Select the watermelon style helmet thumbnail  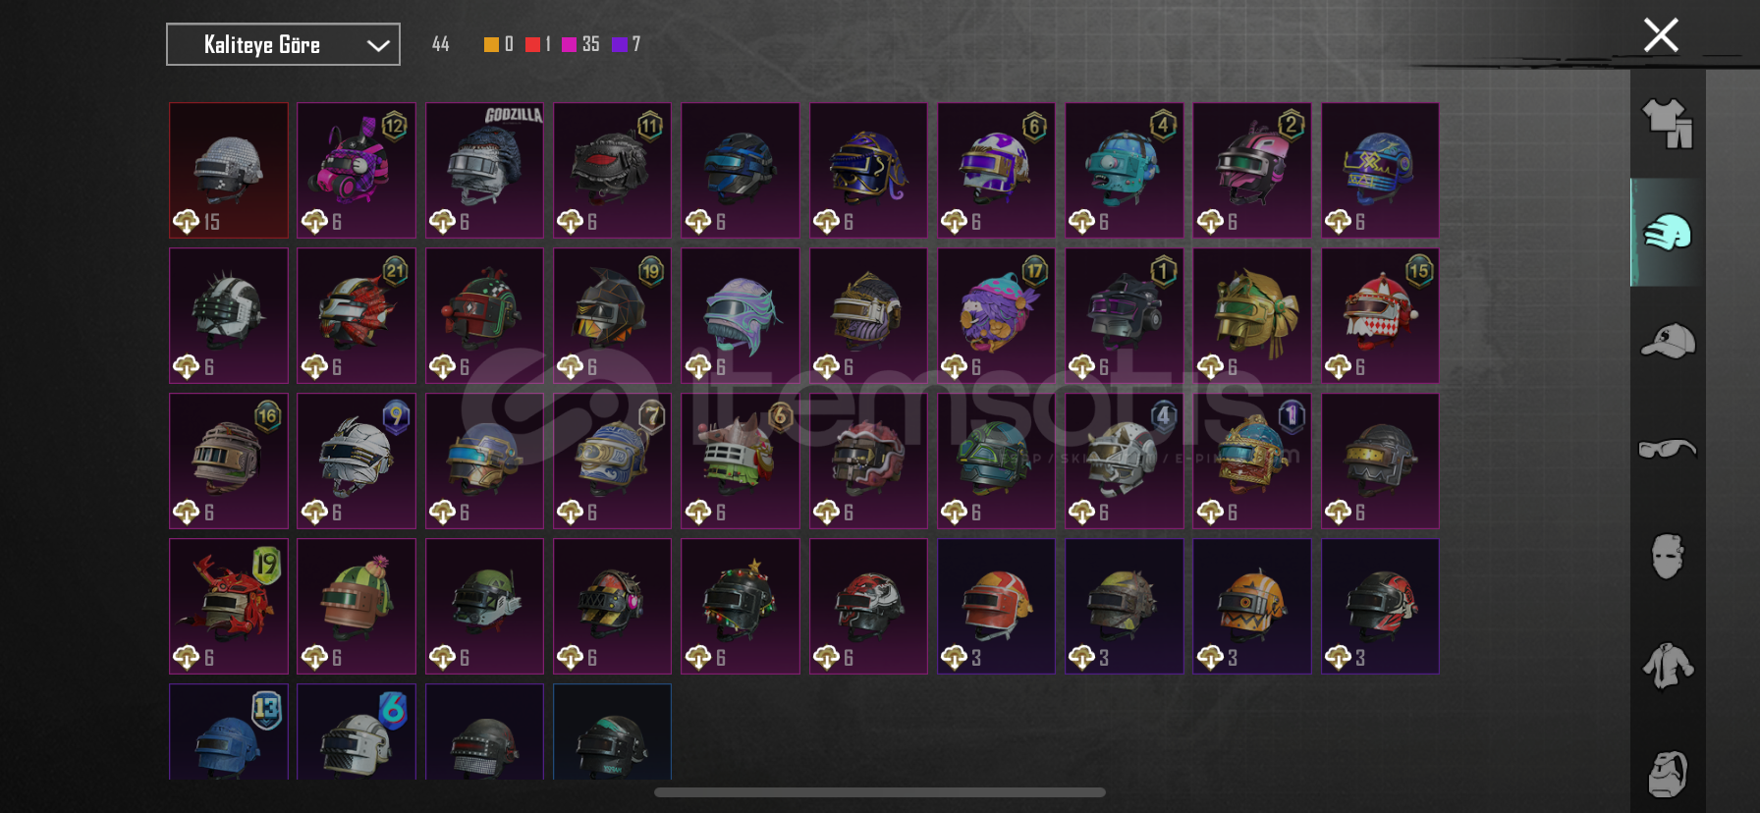pyautogui.click(x=357, y=606)
